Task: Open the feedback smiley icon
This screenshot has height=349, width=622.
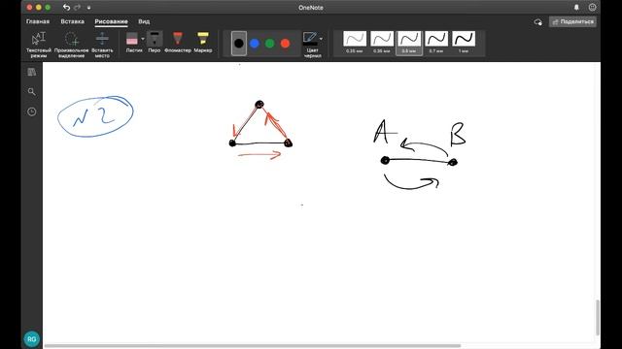Action: point(592,7)
